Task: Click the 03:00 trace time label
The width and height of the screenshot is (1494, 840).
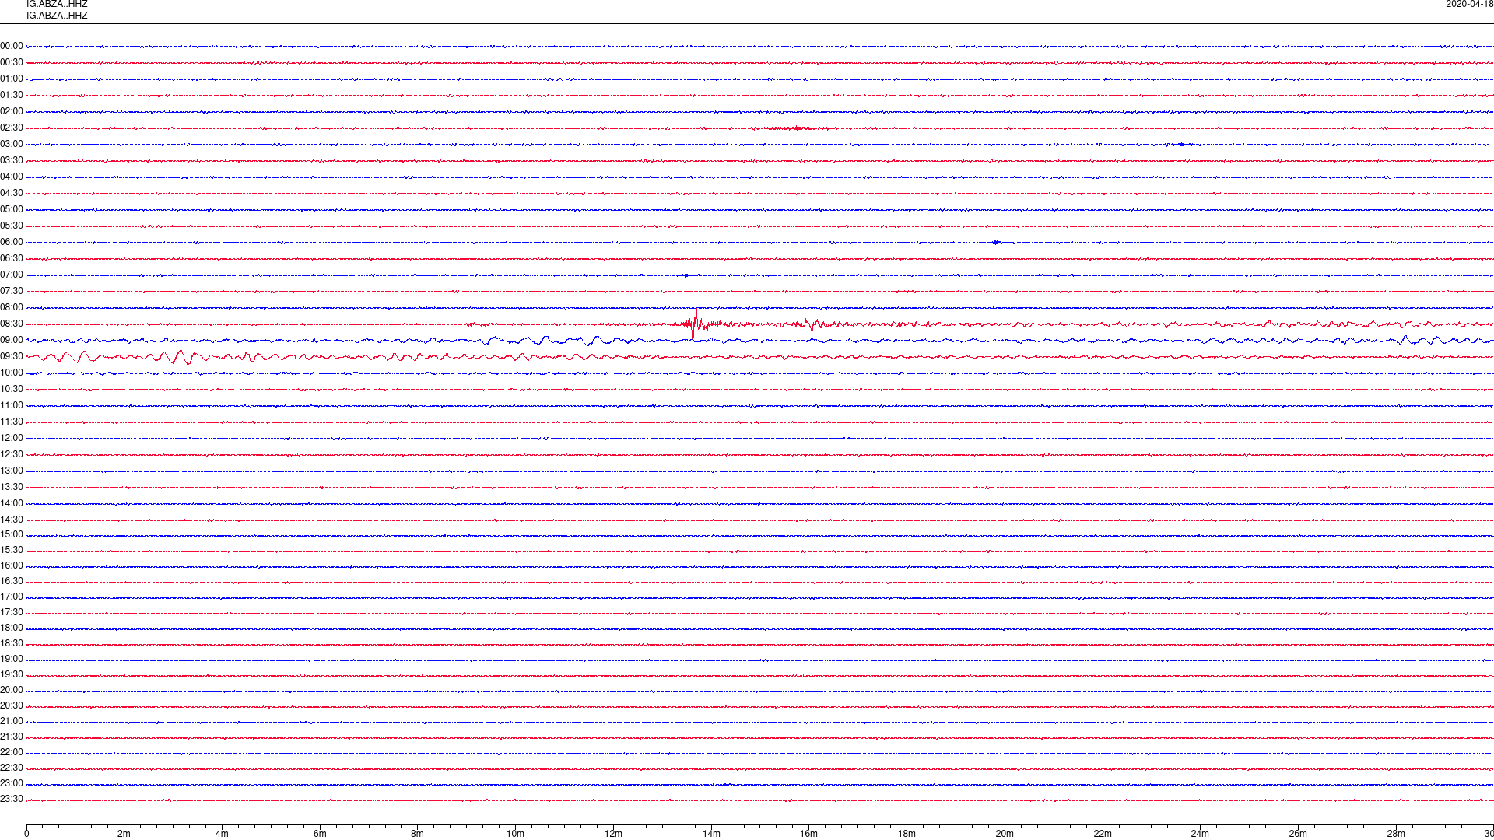Action: [x=12, y=145]
